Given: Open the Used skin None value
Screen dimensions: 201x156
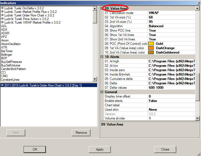Looking at the screenshot, I should pos(172,110).
